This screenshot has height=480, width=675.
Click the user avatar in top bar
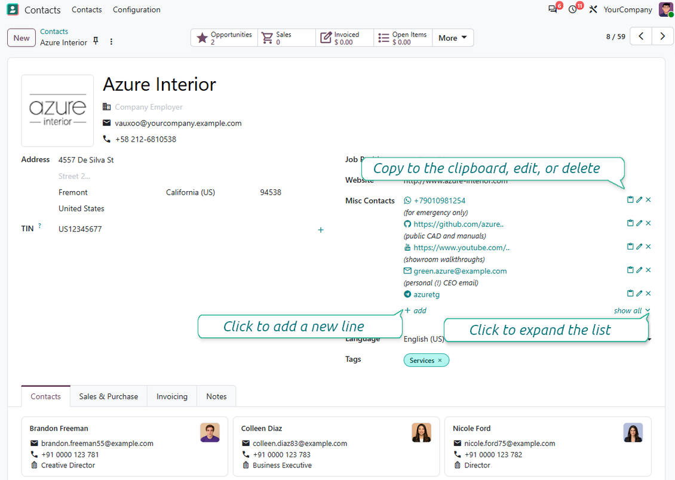[665, 10]
